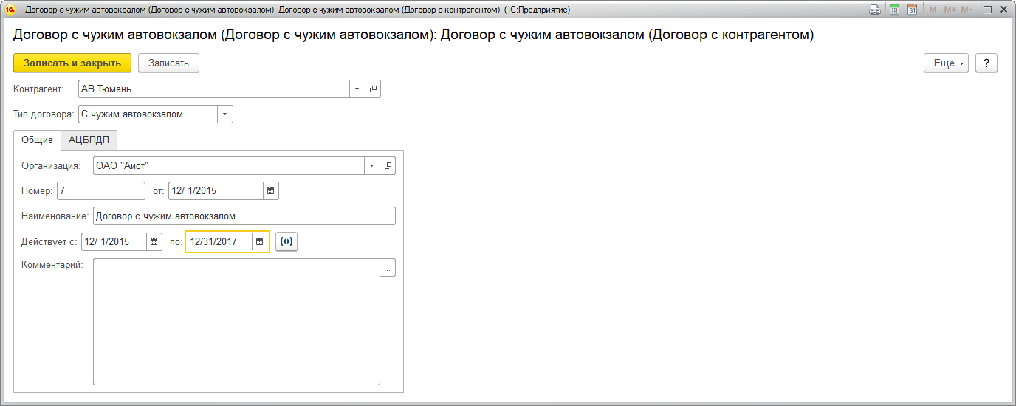
Task: Expand the Тип договора dropdown
Action: (225, 114)
